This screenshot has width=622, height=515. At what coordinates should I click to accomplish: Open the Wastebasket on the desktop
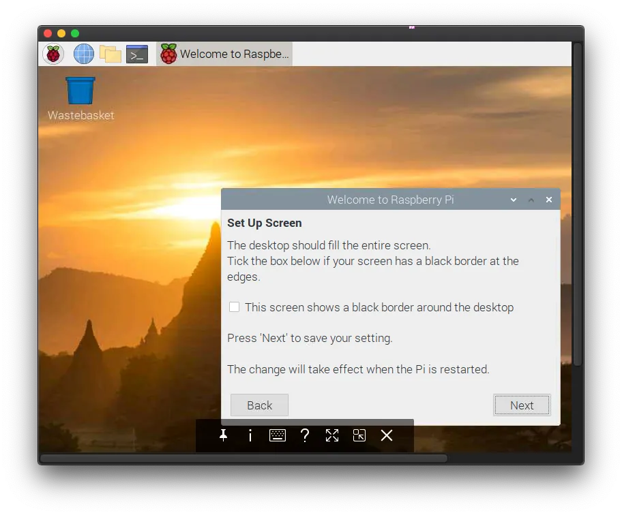pyautogui.click(x=80, y=91)
